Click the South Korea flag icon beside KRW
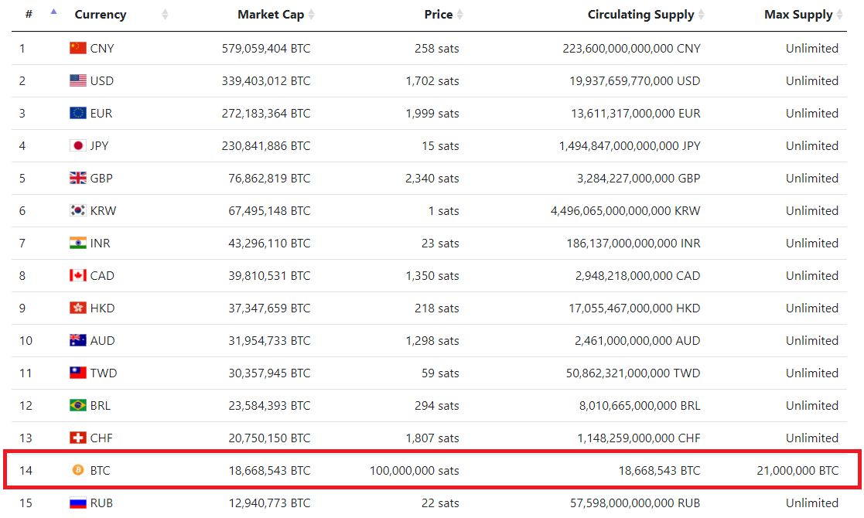The height and width of the screenshot is (518, 864). tap(77, 211)
